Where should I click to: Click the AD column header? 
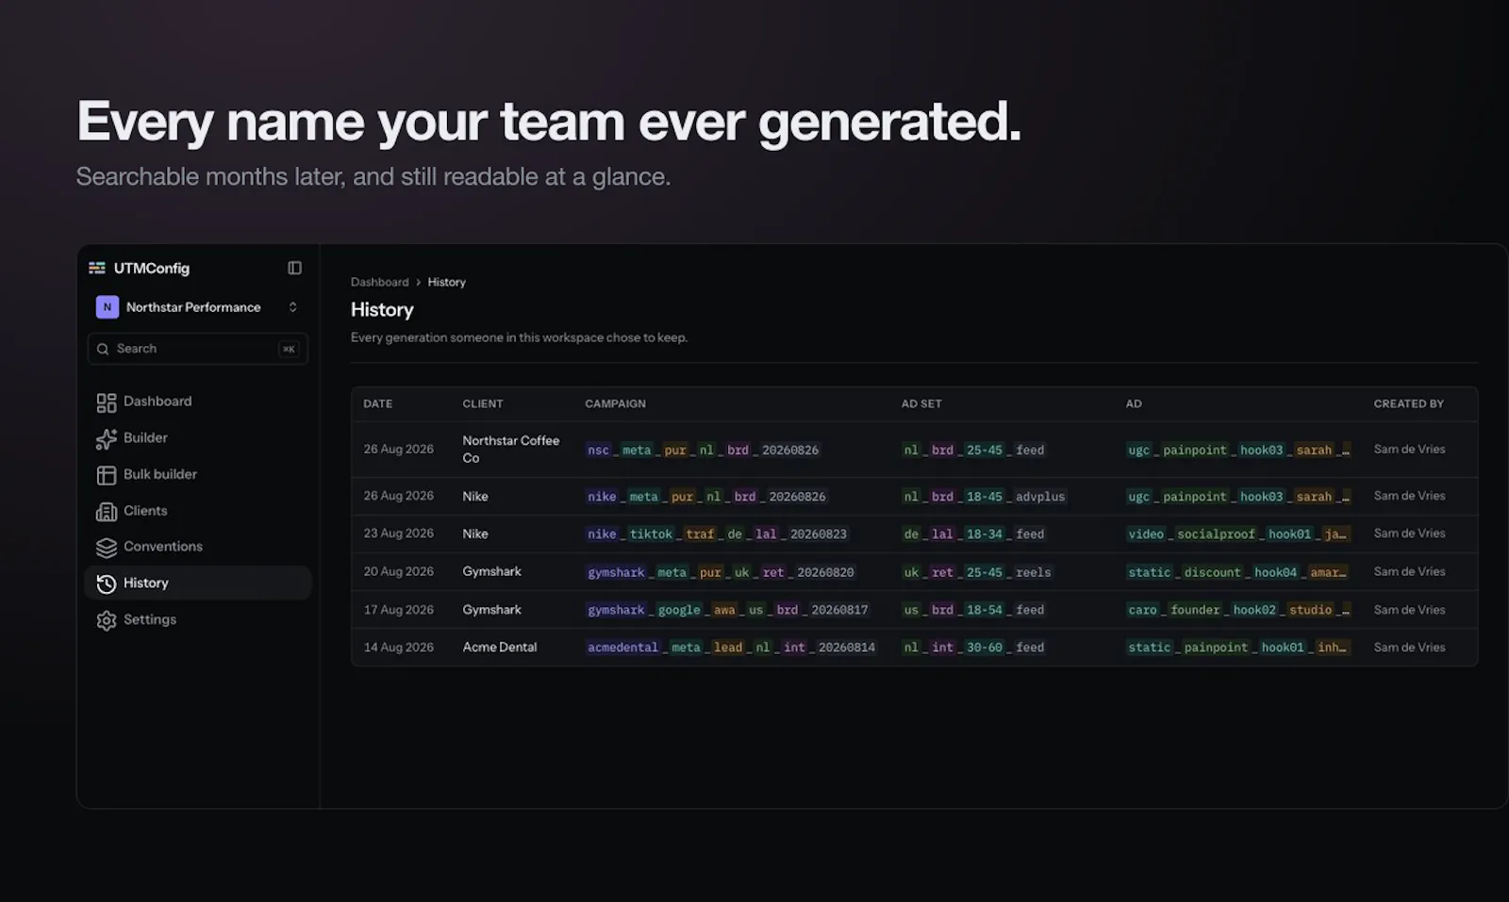pyautogui.click(x=1134, y=403)
